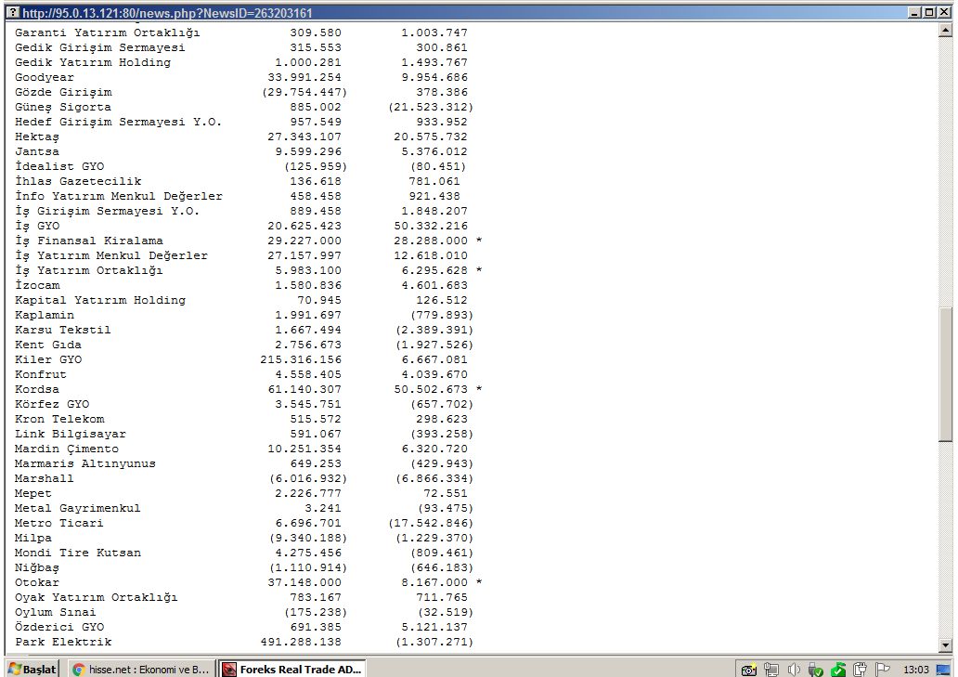
Task: Click the Action Center flag tray icon
Action: 882,670
